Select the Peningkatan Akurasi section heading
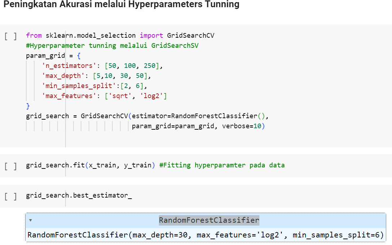Viewport: 392px width, 245px height. click(121, 5)
